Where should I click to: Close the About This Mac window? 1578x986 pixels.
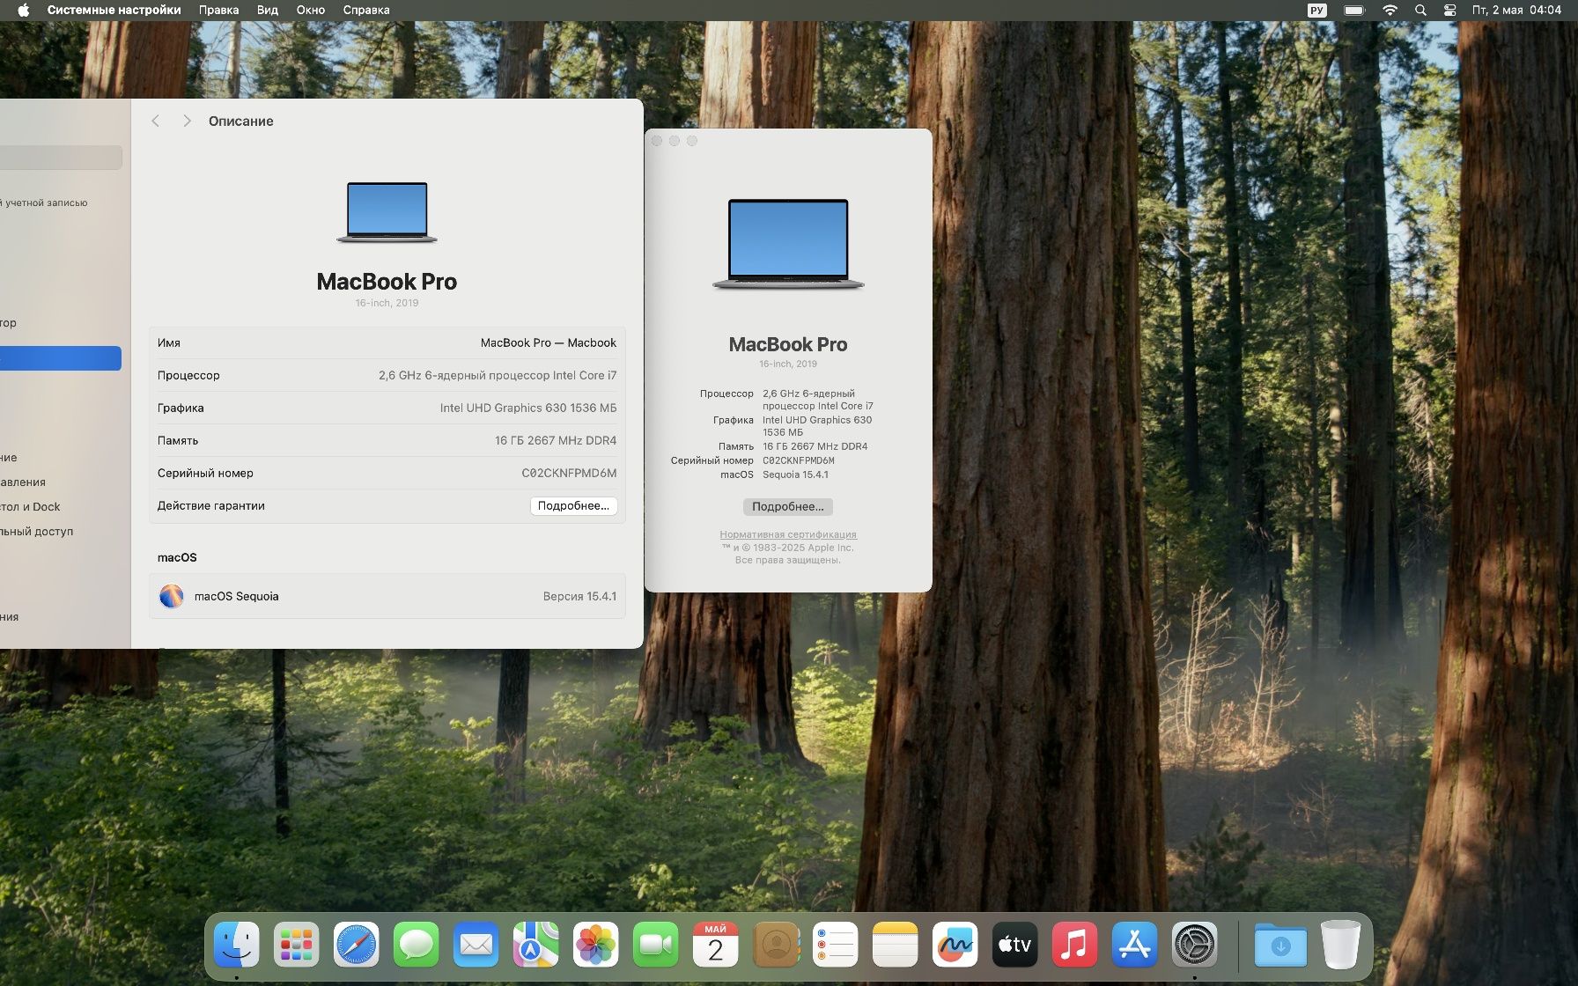point(657,141)
